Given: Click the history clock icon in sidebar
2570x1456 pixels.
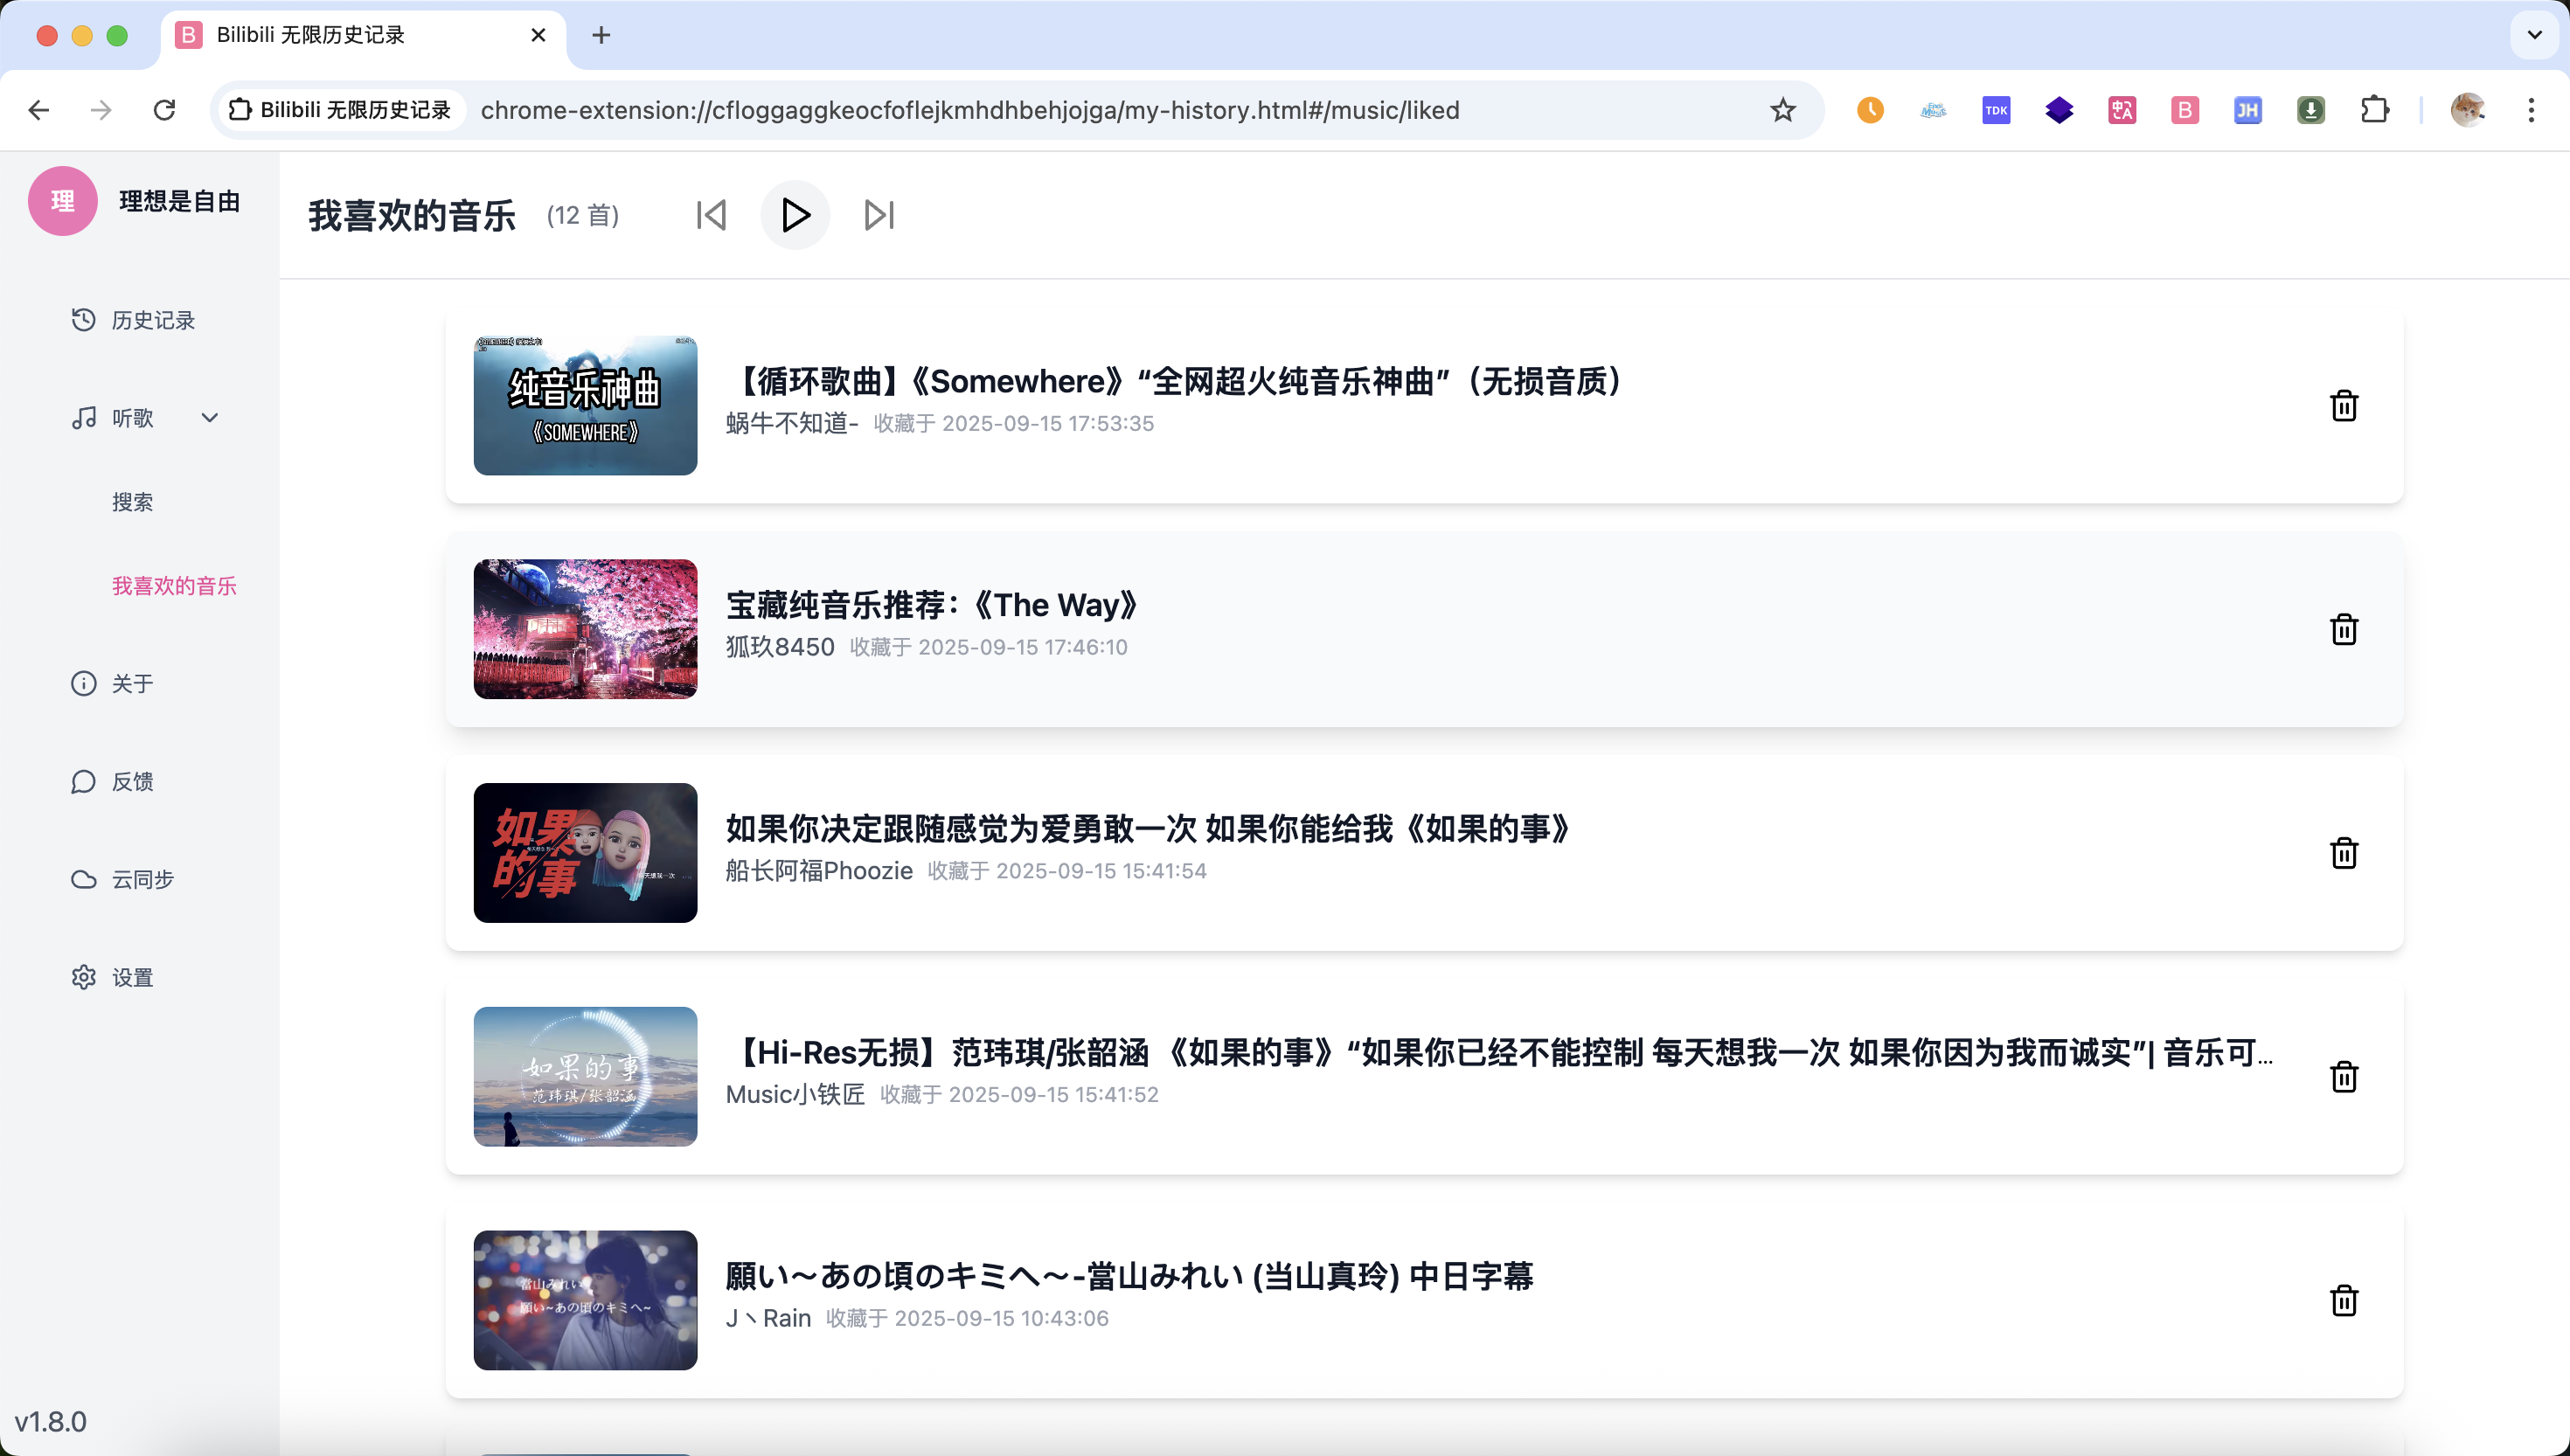Looking at the screenshot, I should pos(84,320).
